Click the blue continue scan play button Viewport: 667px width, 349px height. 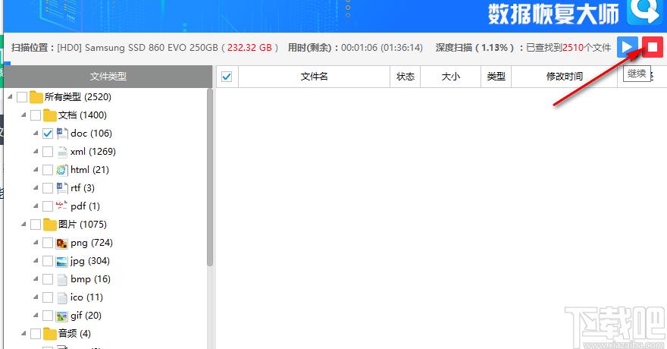point(628,47)
